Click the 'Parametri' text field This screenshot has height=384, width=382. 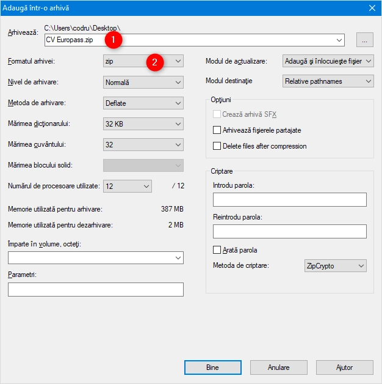click(96, 289)
